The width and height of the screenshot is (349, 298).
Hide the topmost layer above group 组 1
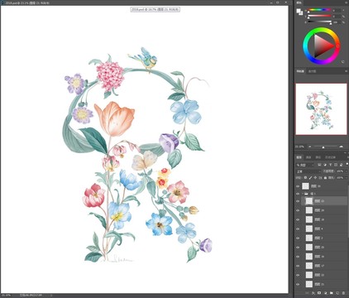coord(298,186)
